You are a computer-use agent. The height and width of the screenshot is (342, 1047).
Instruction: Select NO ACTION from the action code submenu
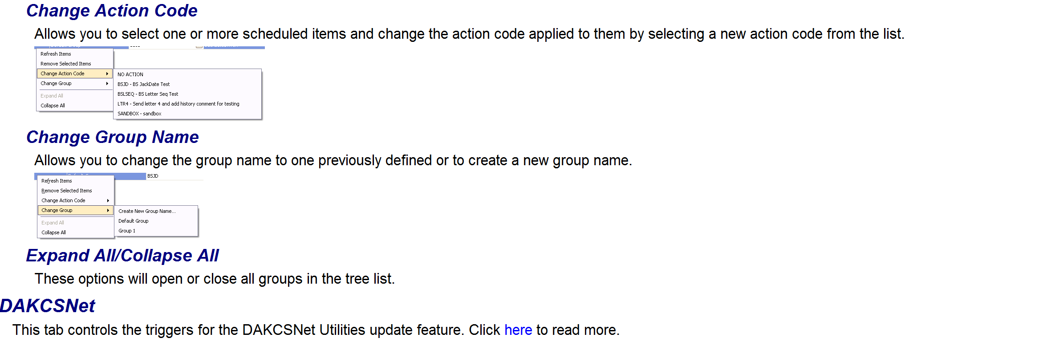click(x=130, y=74)
